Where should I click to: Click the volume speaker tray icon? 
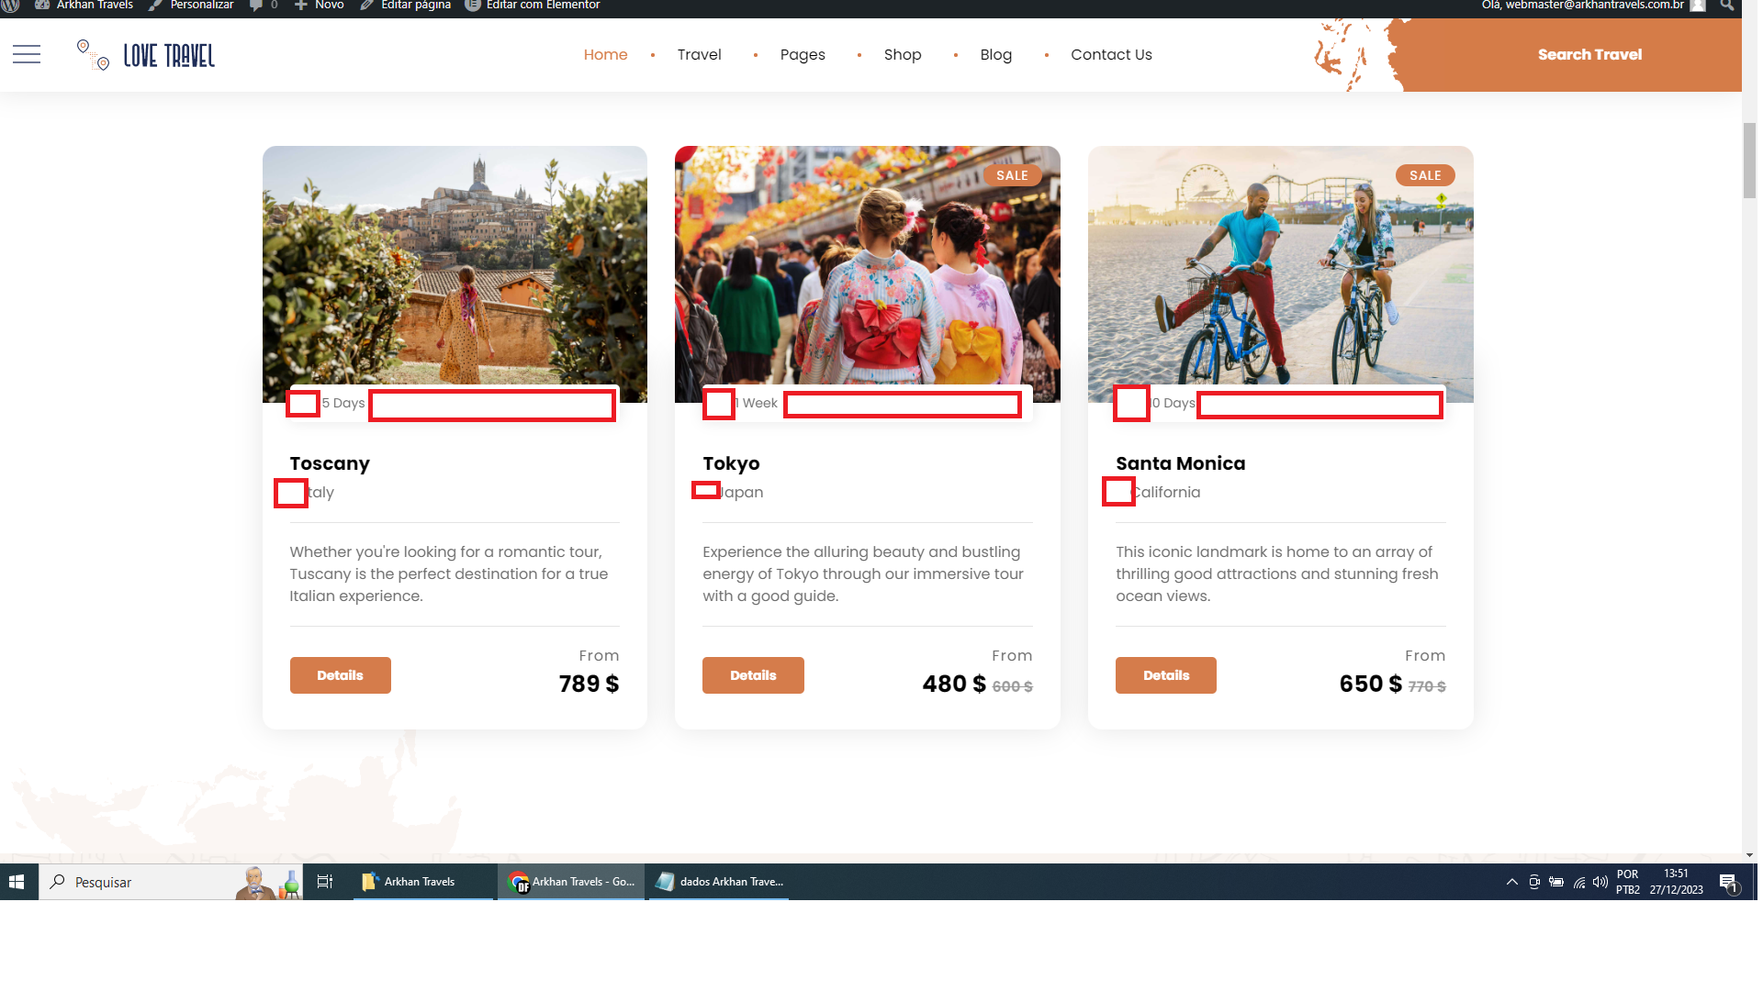[x=1600, y=883]
